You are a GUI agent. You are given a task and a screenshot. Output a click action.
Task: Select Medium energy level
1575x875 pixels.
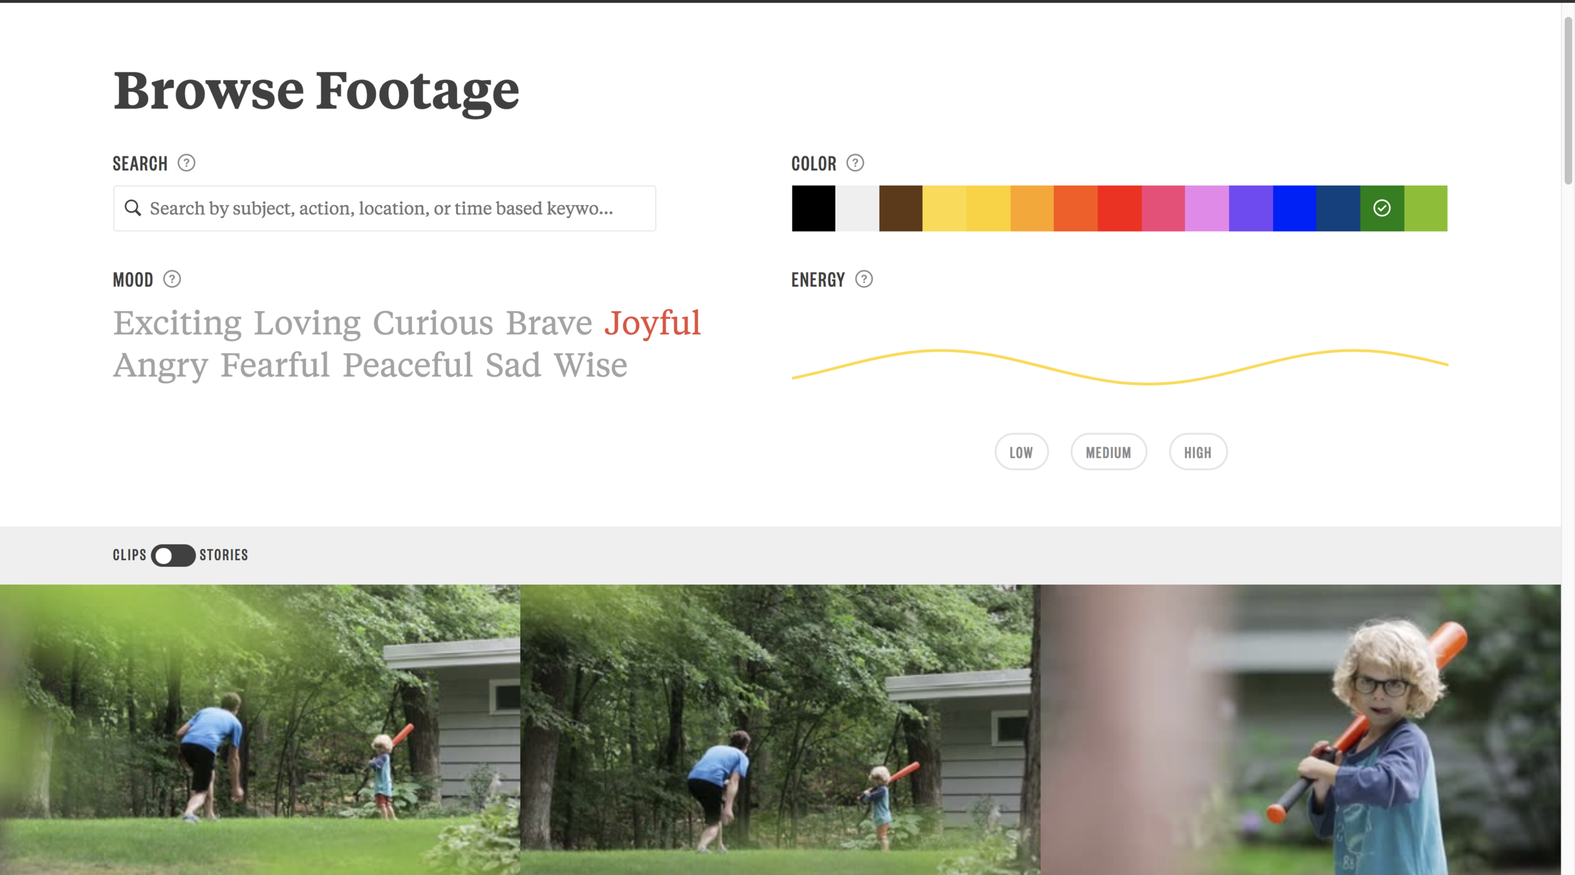click(x=1108, y=452)
